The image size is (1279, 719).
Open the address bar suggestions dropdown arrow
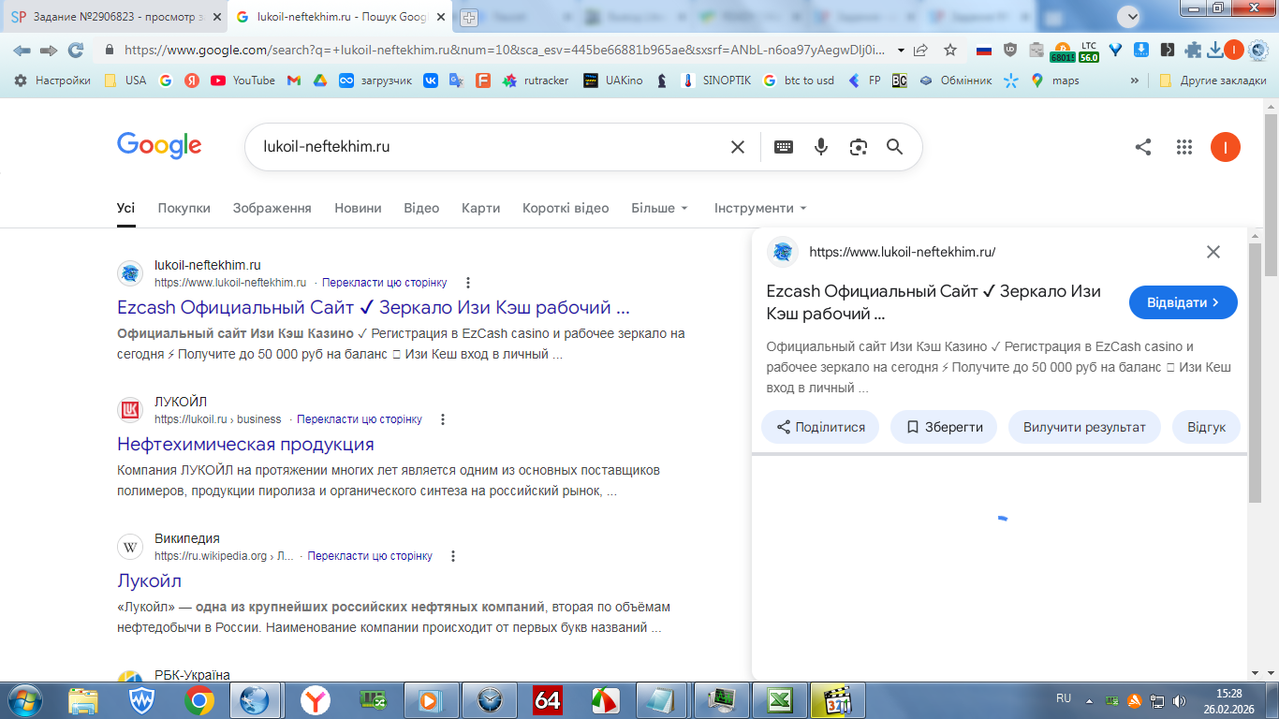click(901, 50)
